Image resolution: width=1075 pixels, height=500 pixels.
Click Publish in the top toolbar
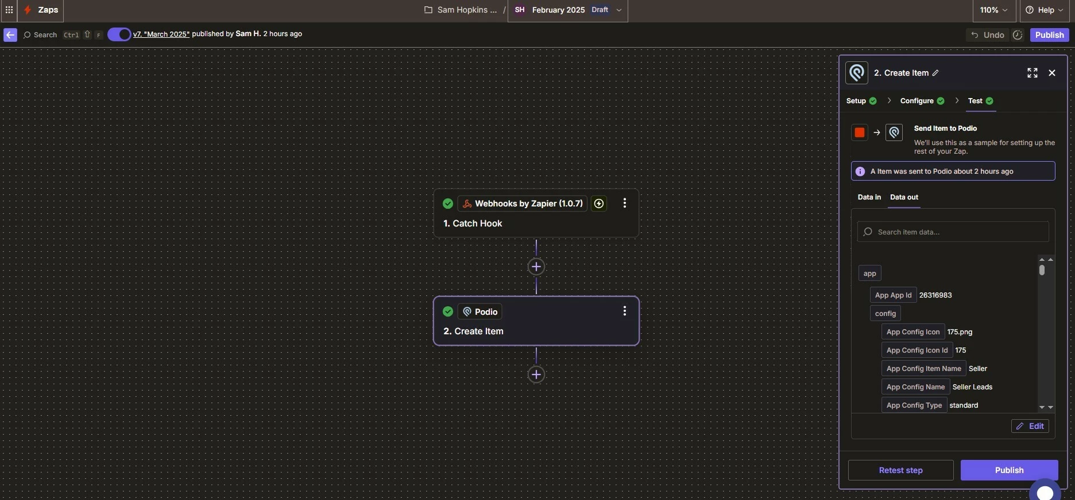1050,35
